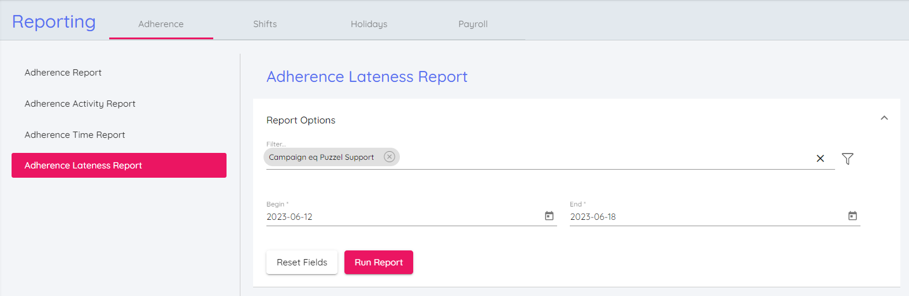Clear all filters with the X icon

(x=820, y=159)
